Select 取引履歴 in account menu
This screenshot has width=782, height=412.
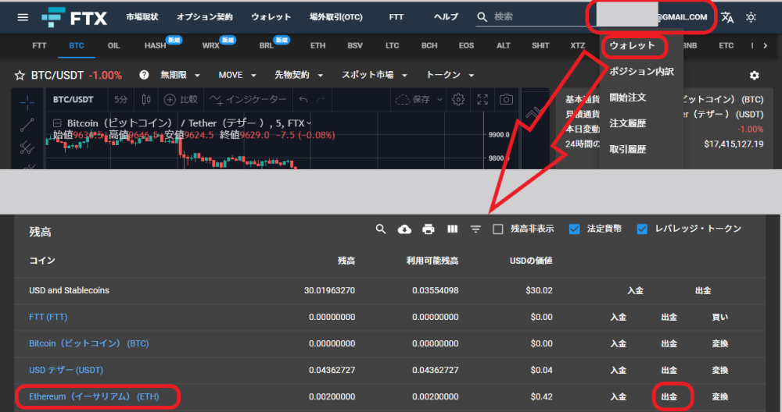627,149
